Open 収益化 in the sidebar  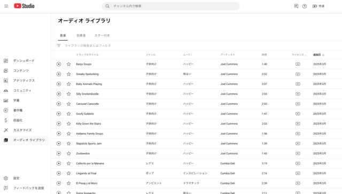[25, 120]
